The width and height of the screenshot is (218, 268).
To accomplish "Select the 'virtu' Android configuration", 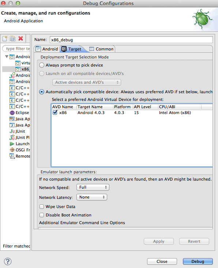I will [23, 63].
